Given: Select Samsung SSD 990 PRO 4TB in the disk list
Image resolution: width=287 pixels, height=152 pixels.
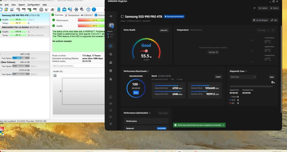Looking at the screenshot, I should (x=25, y=19).
